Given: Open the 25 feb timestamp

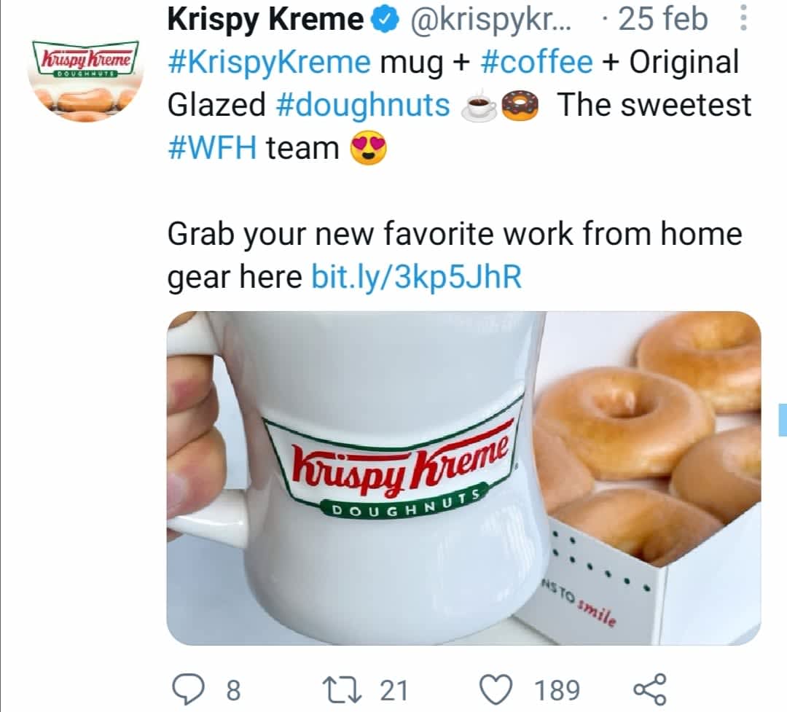Looking at the screenshot, I should point(662,20).
